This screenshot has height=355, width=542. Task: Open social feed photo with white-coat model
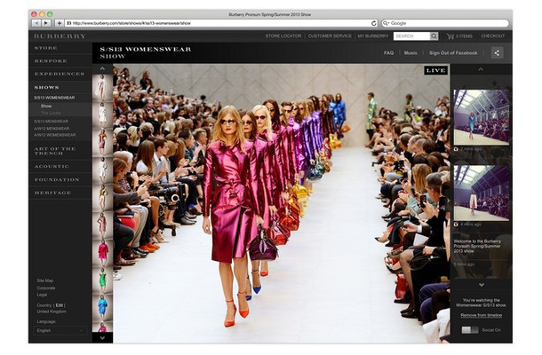[x=482, y=193]
